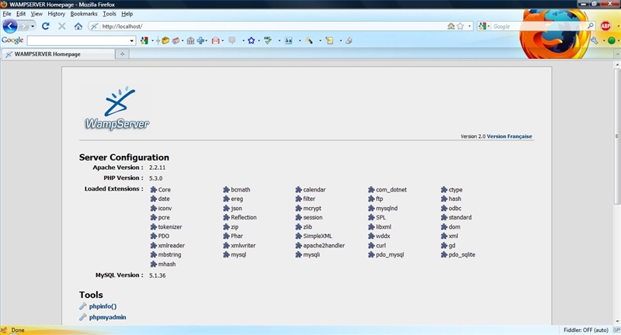Open the View menu
Image resolution: width=621 pixels, height=335 pixels.
(36, 13)
